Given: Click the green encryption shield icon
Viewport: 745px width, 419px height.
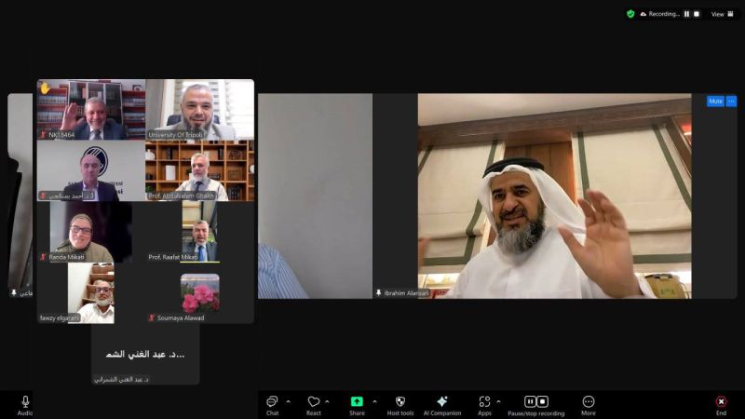Looking at the screenshot, I should 630,14.
